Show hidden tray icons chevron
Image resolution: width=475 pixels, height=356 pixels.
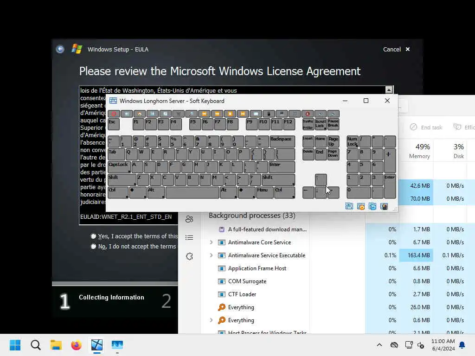pyautogui.click(x=379, y=345)
